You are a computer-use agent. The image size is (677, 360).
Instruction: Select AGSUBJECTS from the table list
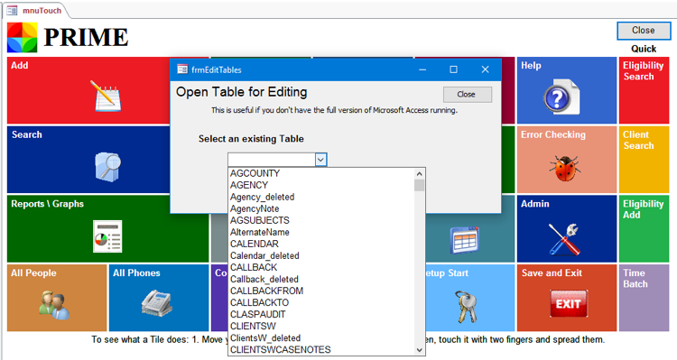(321, 220)
